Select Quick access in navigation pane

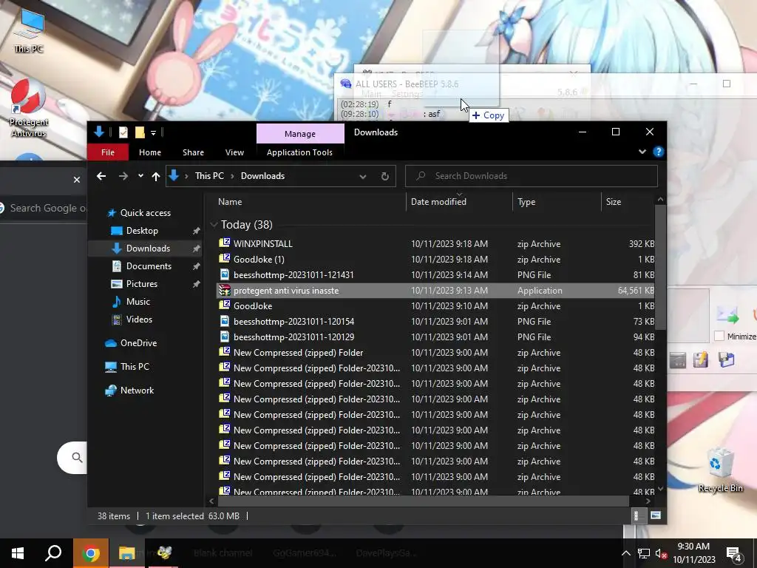coord(146,213)
